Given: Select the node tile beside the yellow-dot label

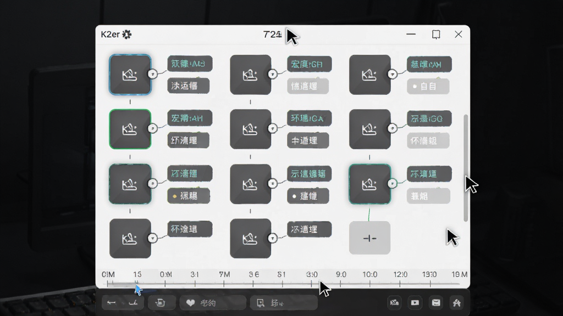Looking at the screenshot, I should click(x=130, y=184).
